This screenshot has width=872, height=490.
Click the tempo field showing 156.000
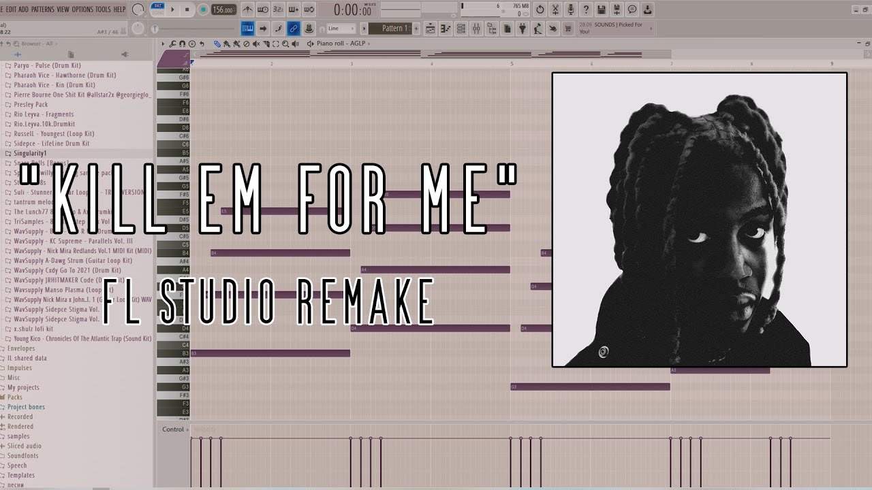pos(223,10)
